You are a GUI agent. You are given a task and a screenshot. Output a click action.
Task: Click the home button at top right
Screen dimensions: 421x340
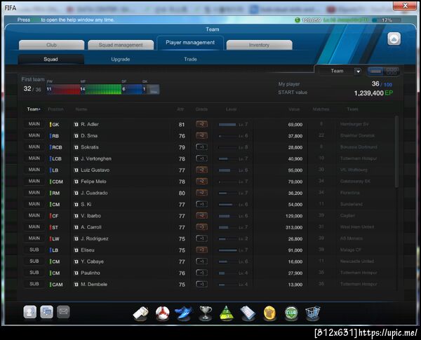tap(394, 39)
